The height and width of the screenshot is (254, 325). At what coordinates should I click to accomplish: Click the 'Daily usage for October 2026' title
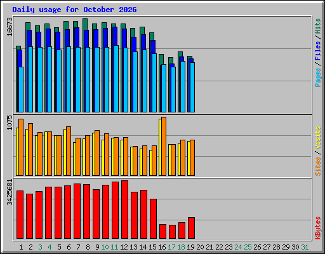point(74,10)
